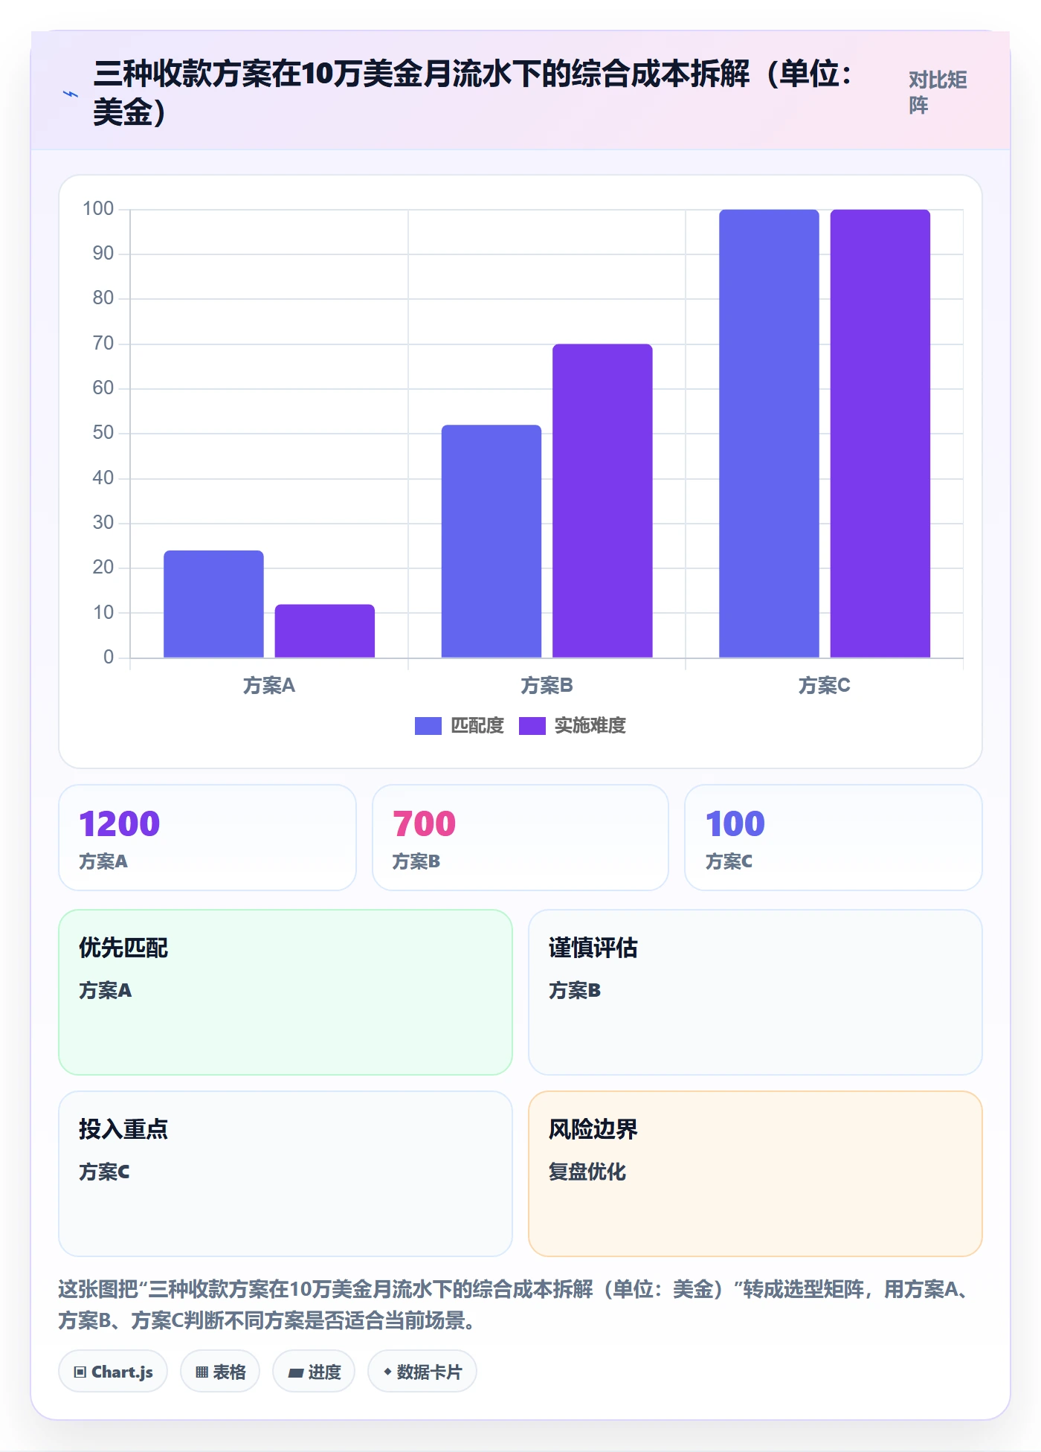Screen dimensions: 1041x1452
Task: Click the lightning icon beside the title
Action: click(x=70, y=94)
